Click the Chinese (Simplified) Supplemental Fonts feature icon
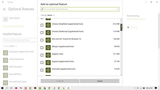Image resolution: width=160 pixels, height=90 pixels. coord(48,25)
